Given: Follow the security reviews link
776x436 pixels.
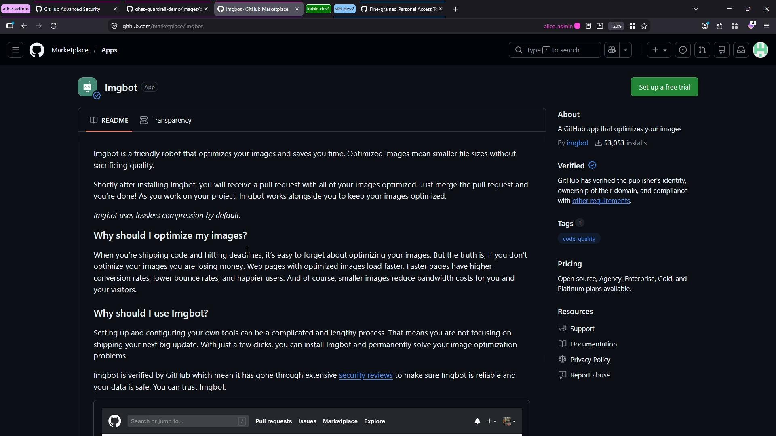Looking at the screenshot, I should 366,375.
